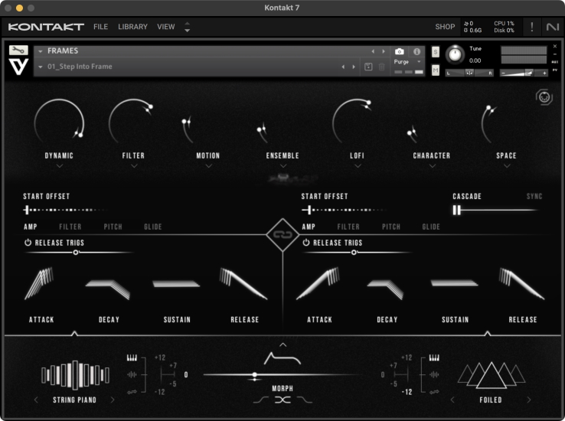
Task: Switch left layer to FILTER tab
Action: (x=70, y=227)
